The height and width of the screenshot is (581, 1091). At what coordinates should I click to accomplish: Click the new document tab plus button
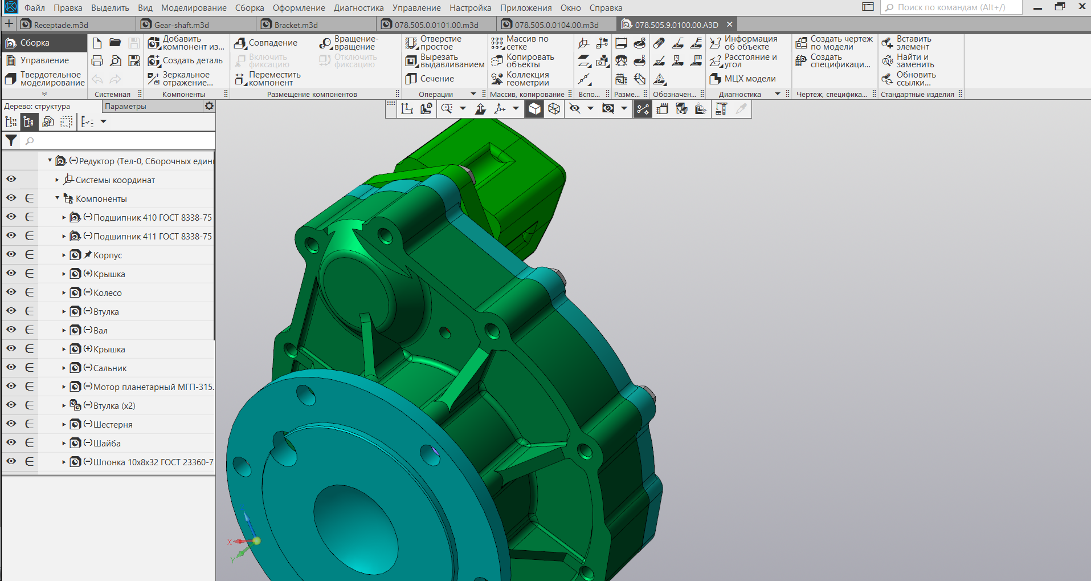9,24
